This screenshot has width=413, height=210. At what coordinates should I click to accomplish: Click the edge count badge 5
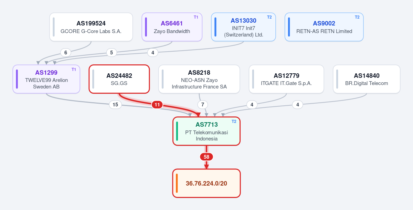(x=111, y=53)
